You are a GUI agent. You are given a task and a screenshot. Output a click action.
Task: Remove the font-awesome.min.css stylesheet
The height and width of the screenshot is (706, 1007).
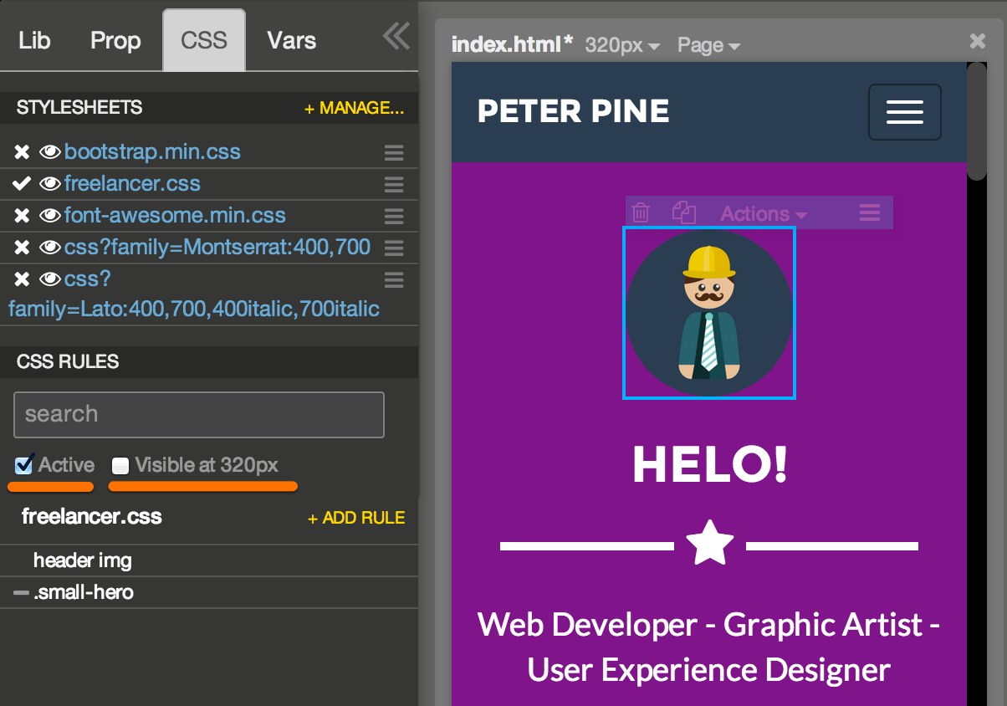tap(21, 215)
